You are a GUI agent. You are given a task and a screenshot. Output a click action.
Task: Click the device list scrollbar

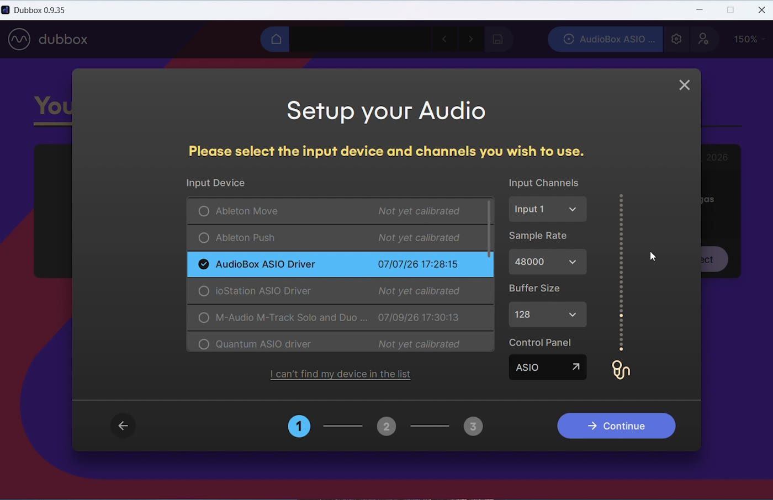(489, 228)
